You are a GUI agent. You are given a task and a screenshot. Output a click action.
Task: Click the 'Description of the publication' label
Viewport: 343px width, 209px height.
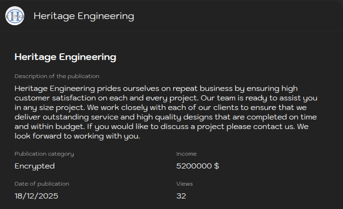click(x=57, y=76)
